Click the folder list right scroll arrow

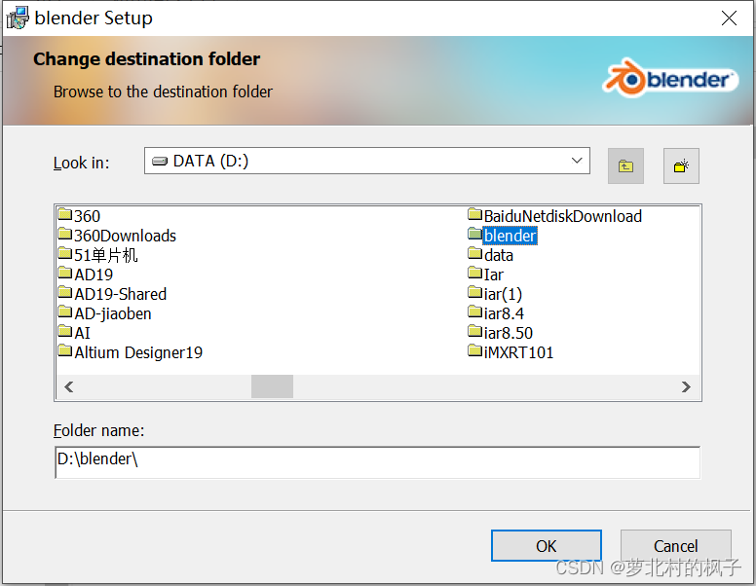(686, 387)
